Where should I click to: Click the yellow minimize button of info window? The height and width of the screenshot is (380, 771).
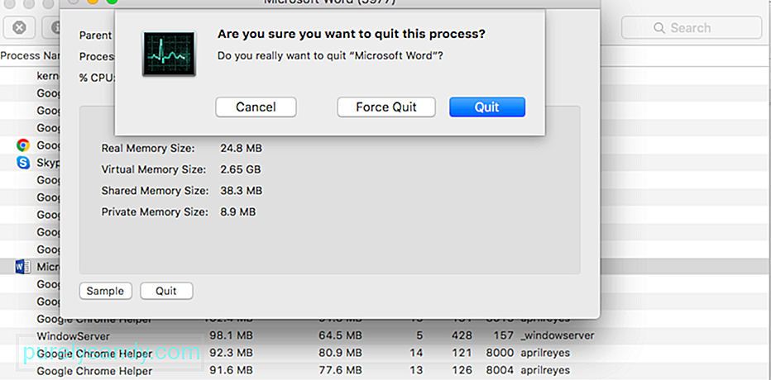pos(92,1)
